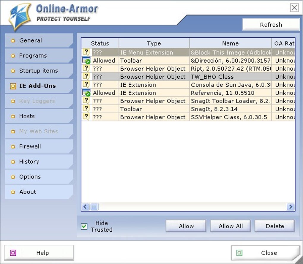Click the allowed-status icon for the &Dirección toolbar
The width and height of the screenshot is (303, 264).
(x=86, y=60)
